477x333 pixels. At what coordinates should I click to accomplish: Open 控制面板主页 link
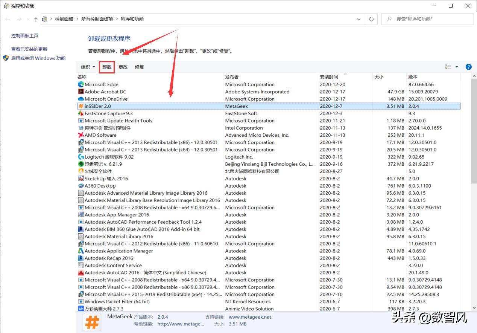point(25,36)
